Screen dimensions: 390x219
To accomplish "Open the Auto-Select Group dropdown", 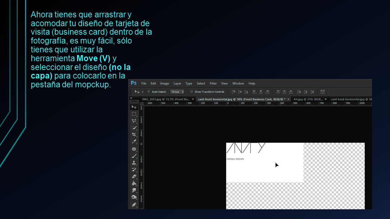I will 177,92.
